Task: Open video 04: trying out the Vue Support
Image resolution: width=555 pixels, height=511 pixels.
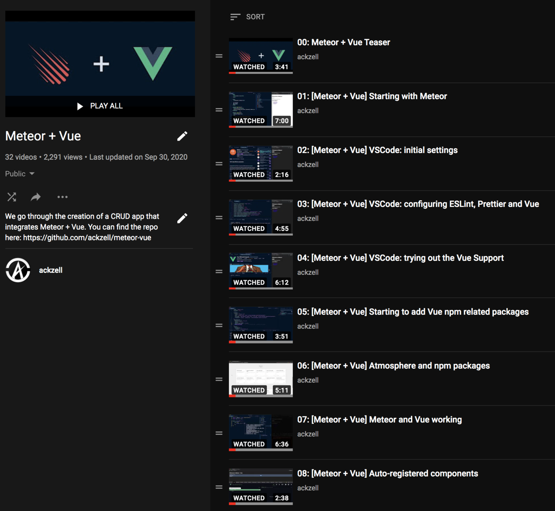Action: point(400,258)
